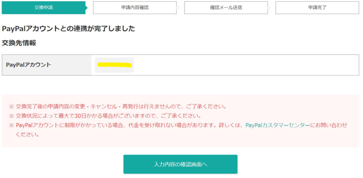This screenshot has height=178, width=363.
Task: Open the PayPalカスタマーセンター link
Action: coord(278,125)
